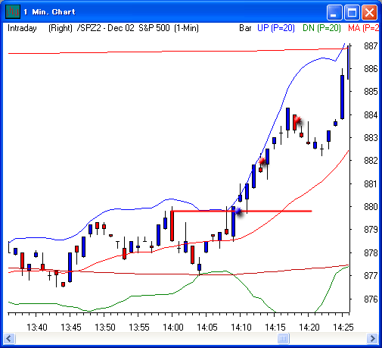Image resolution: width=382 pixels, height=348 pixels.
Task: Click the 882 price axis label
Action: [x=371, y=160]
